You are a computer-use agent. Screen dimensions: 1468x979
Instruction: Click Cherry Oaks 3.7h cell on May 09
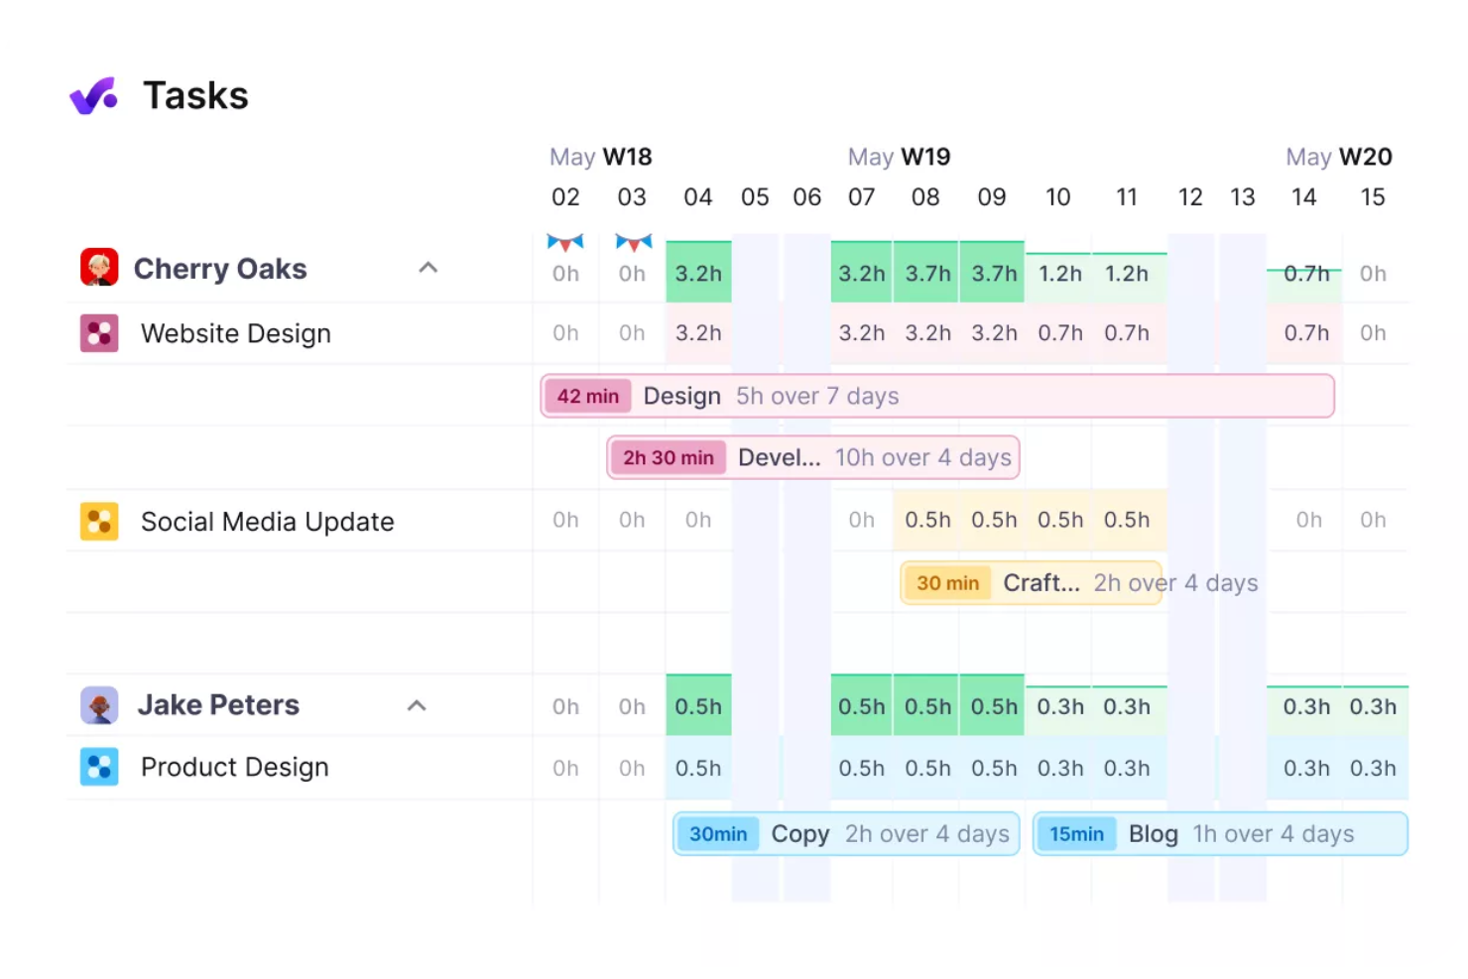[993, 272]
